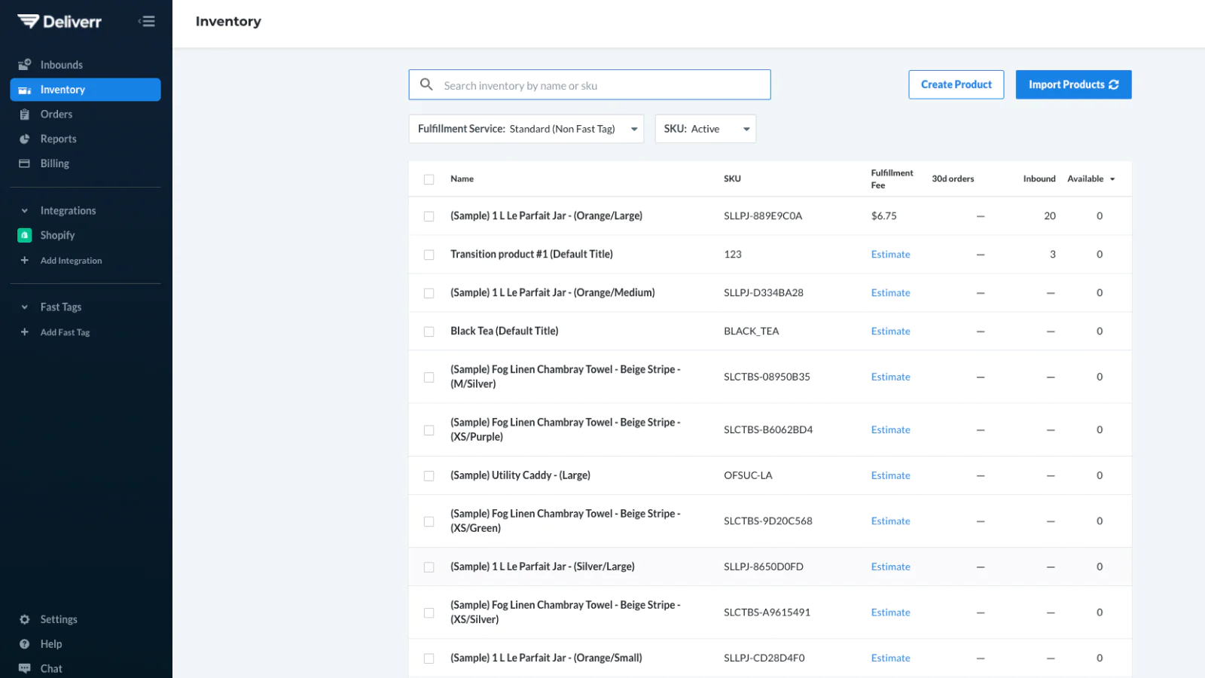Click the Help question mark icon
This screenshot has height=678, width=1205.
(25, 644)
